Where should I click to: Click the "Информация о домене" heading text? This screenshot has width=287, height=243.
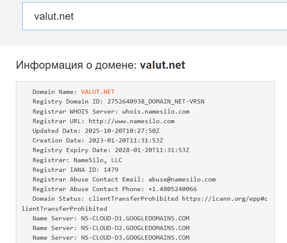click(76, 65)
